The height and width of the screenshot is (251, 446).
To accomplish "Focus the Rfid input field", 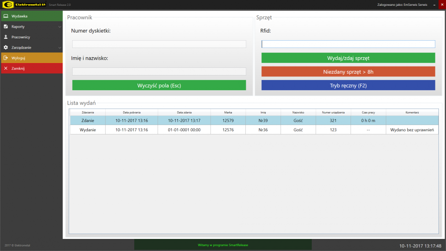I will tap(348, 44).
